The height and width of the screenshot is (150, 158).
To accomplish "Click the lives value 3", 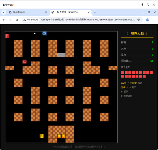I will [x=153, y=55].
